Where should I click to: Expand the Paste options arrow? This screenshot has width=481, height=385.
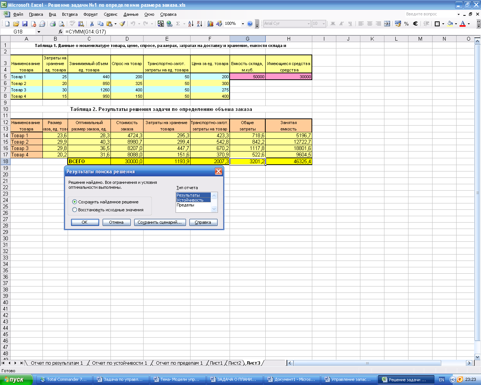[115, 24]
